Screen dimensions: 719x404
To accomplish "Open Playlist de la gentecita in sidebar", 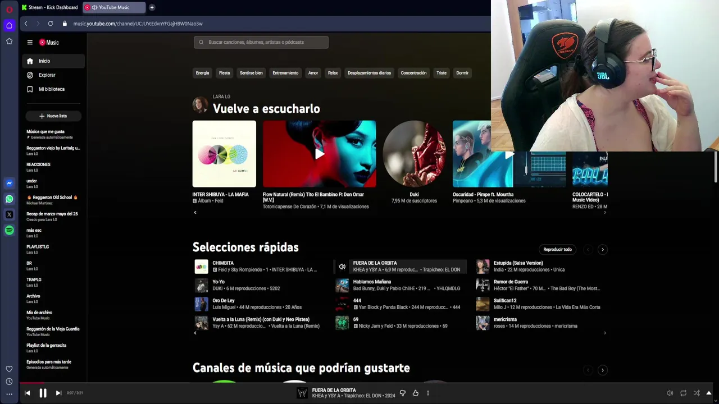I will point(54,348).
